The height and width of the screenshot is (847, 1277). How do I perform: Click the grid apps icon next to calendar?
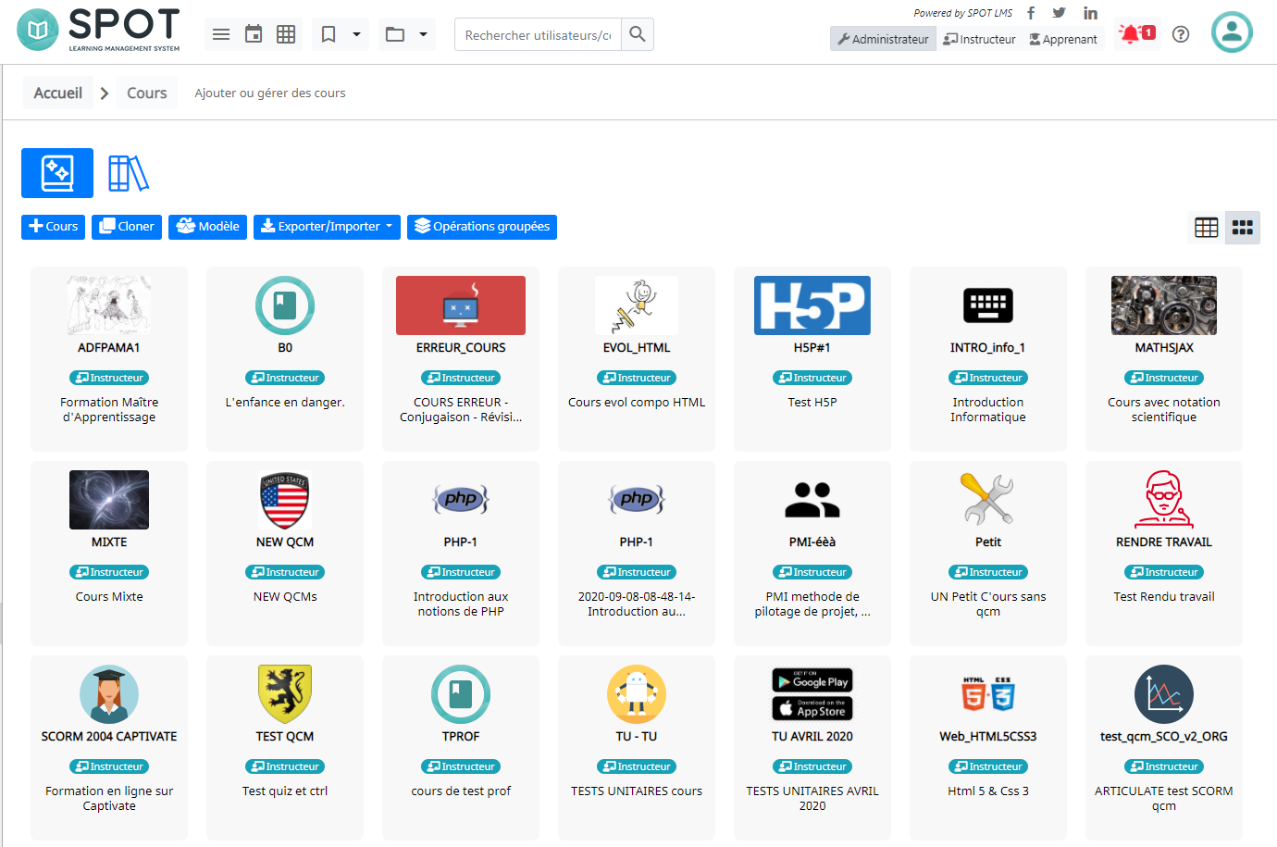(285, 33)
